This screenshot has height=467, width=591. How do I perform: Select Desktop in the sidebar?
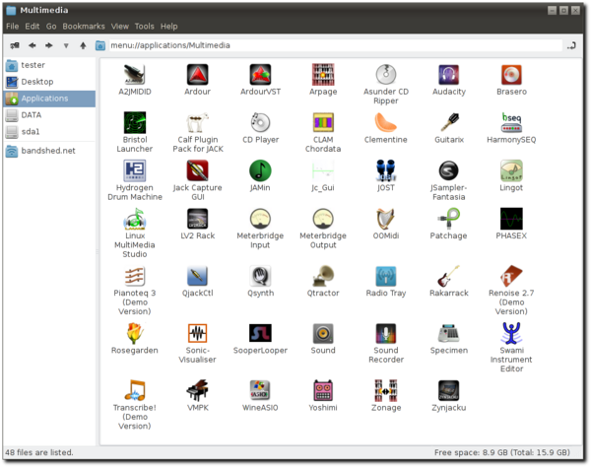(x=49, y=82)
